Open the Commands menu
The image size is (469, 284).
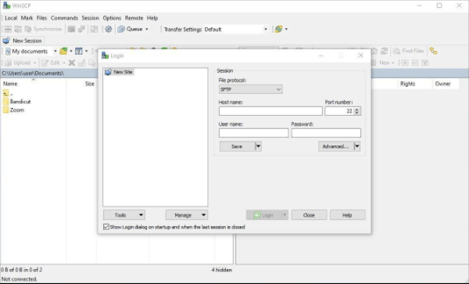tap(64, 18)
